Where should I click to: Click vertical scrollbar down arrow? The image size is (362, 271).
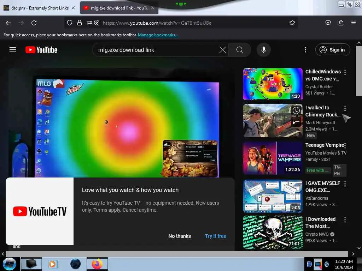359,248
